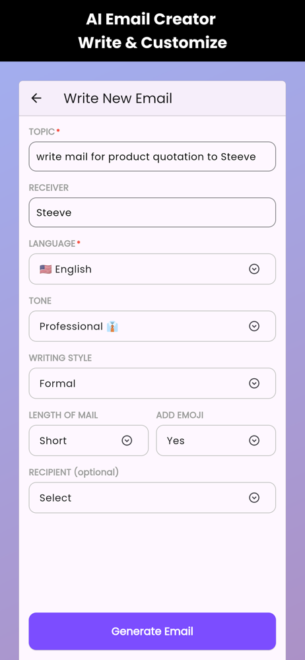
Task: Click the chevron icon in Add Emoji field
Action: point(254,440)
